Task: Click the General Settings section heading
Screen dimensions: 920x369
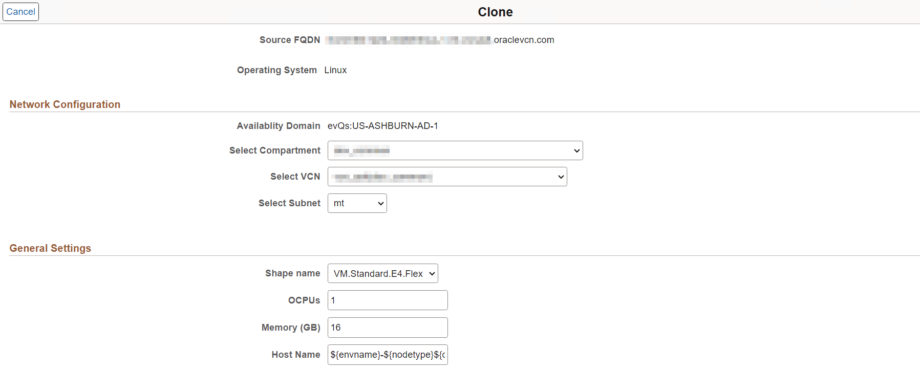Action: tap(50, 248)
